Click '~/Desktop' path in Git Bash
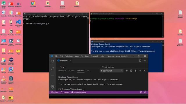This screenshot has width=186, height=104. click(131, 18)
